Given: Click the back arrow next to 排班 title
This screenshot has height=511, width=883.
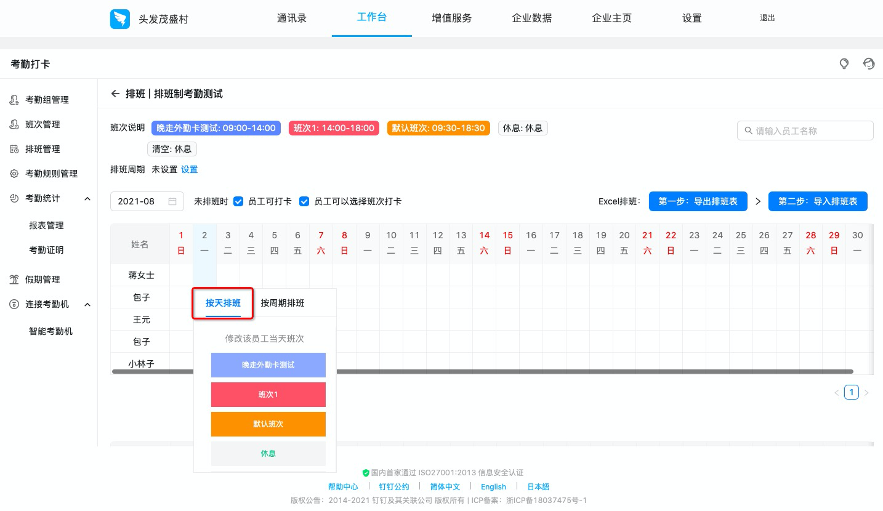Looking at the screenshot, I should (115, 94).
